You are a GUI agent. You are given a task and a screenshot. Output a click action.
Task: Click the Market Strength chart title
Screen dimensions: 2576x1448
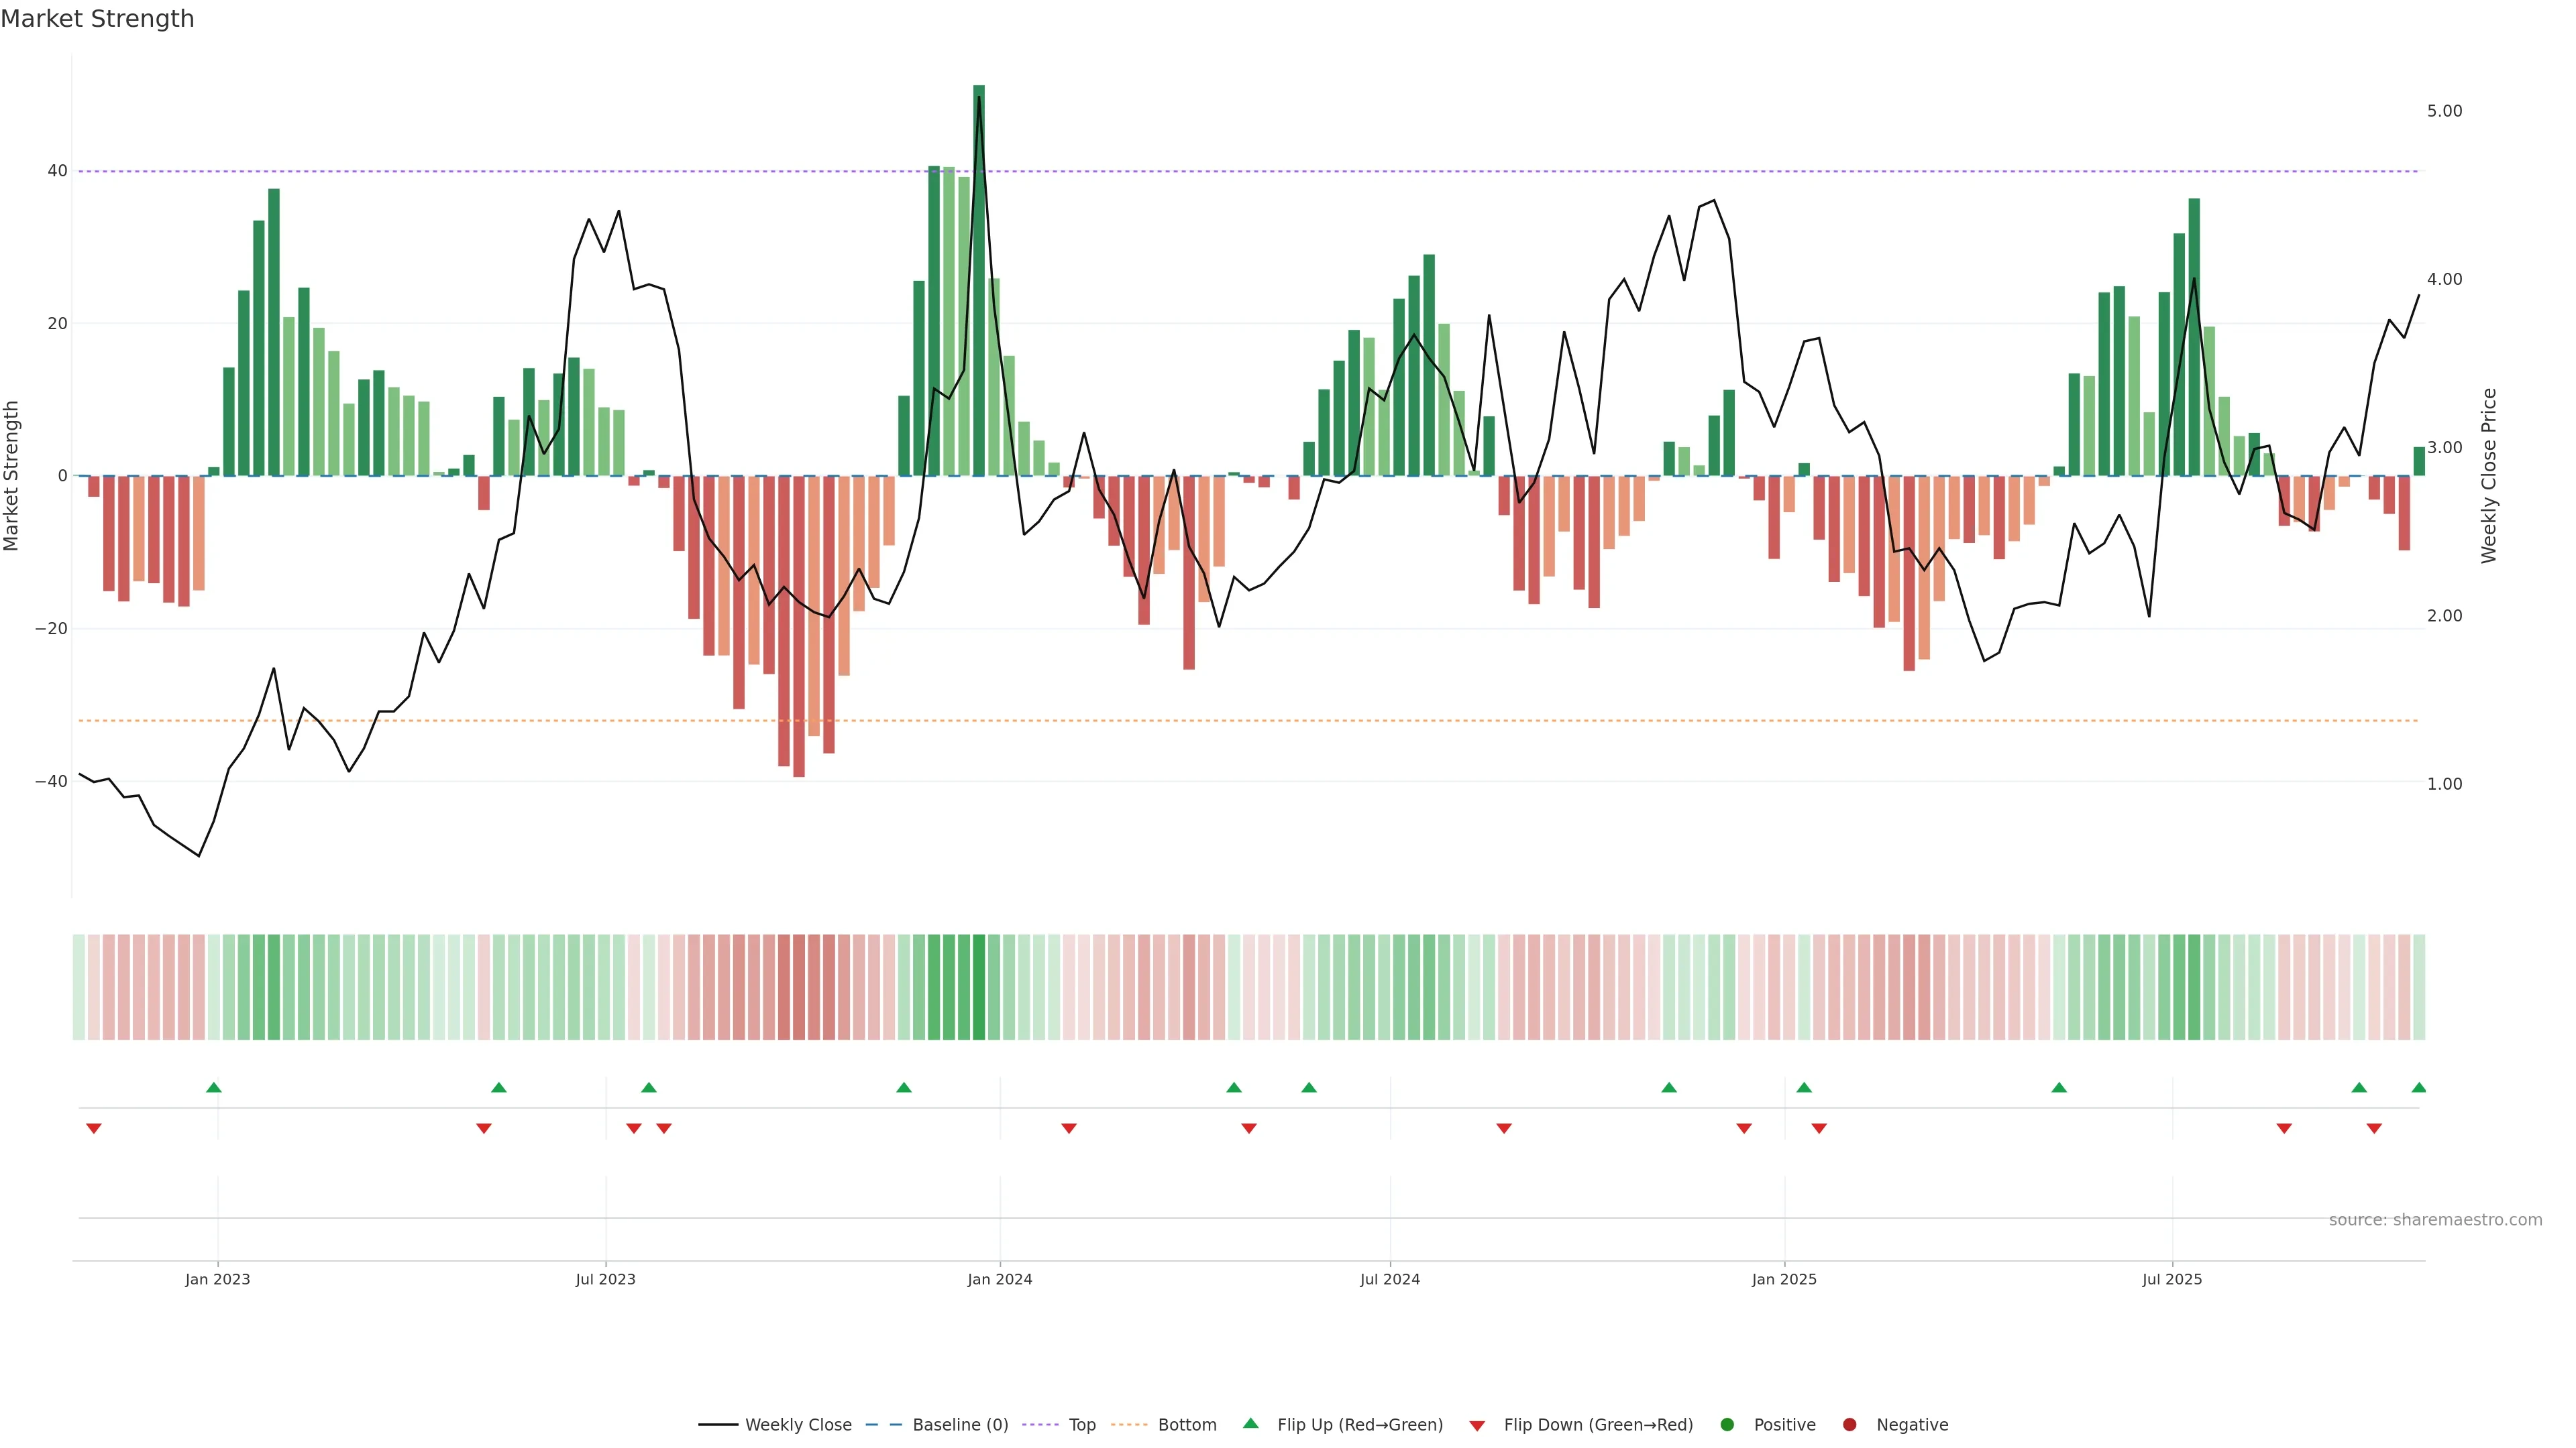pyautogui.click(x=97, y=19)
